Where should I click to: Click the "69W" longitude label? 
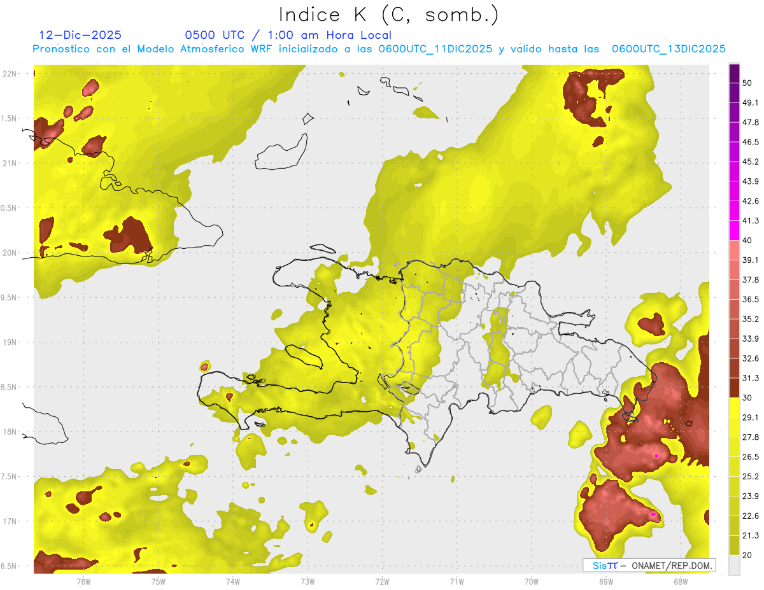tap(605, 581)
